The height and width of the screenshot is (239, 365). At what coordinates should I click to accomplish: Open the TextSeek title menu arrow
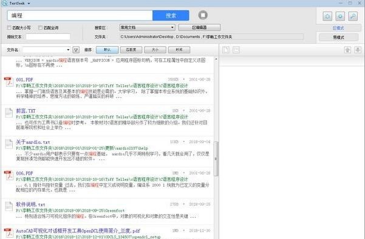click(29, 4)
